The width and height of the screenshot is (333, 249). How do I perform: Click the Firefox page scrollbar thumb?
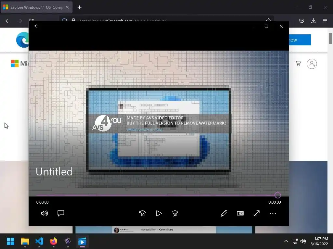330,39
